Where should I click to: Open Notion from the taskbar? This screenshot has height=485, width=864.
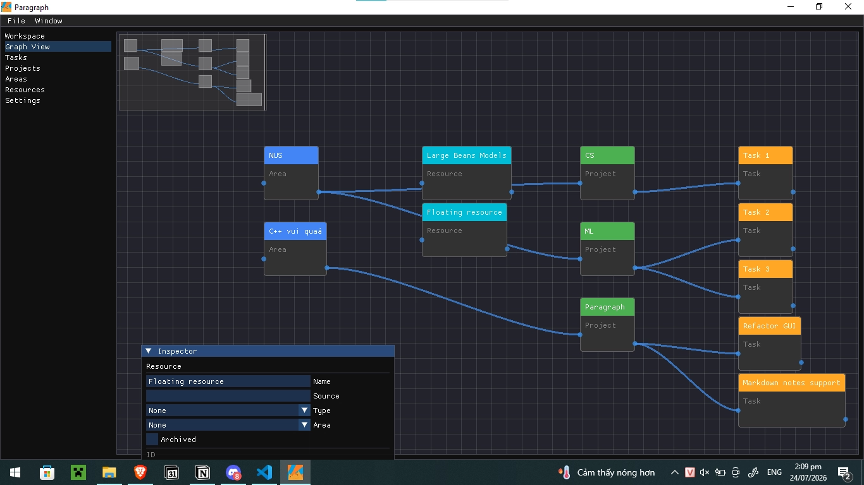[x=202, y=472]
